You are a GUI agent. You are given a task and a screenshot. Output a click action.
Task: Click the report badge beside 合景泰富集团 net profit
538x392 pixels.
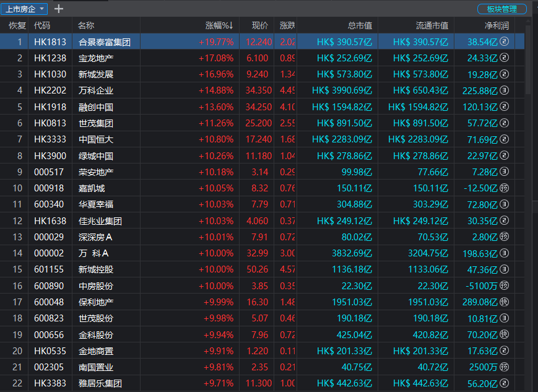point(504,41)
